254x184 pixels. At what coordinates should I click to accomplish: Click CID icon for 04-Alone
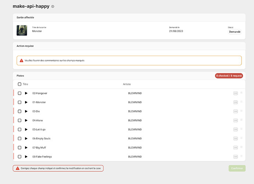click(x=236, y=121)
